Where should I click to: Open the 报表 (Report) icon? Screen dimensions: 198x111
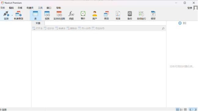tap(118, 15)
